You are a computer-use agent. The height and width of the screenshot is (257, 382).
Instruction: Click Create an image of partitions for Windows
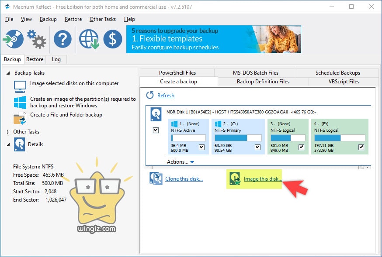pos(83,103)
